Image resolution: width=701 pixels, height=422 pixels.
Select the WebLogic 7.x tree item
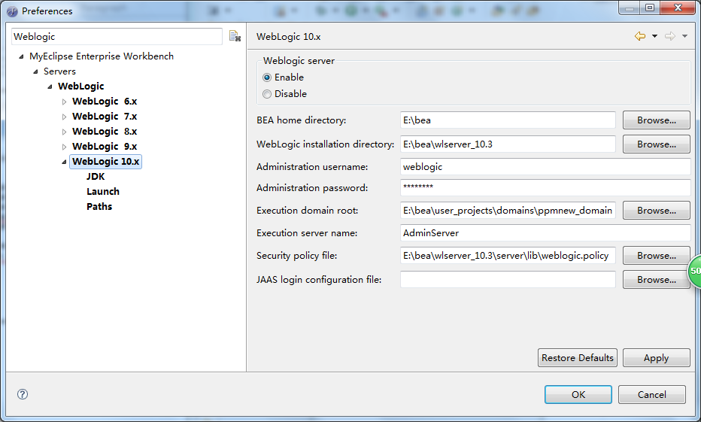pyautogui.click(x=105, y=117)
